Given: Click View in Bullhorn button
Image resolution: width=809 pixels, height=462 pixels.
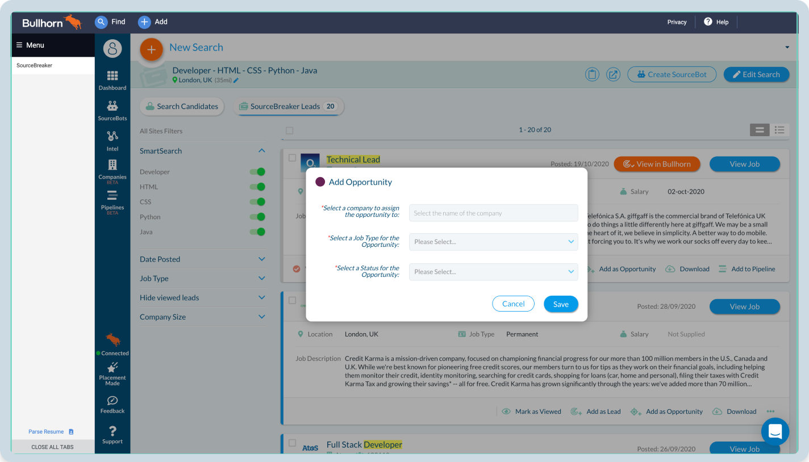Looking at the screenshot, I should pos(657,164).
